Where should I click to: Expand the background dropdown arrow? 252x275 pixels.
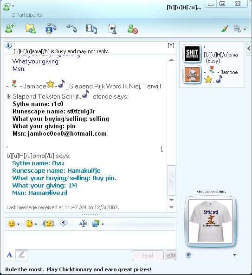coord(103,224)
